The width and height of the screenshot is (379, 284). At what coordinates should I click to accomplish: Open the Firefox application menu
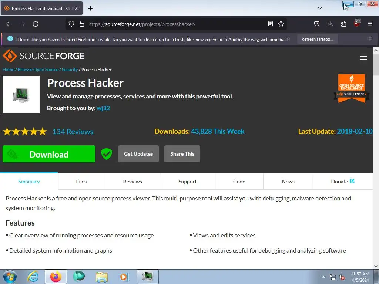pos(370,24)
